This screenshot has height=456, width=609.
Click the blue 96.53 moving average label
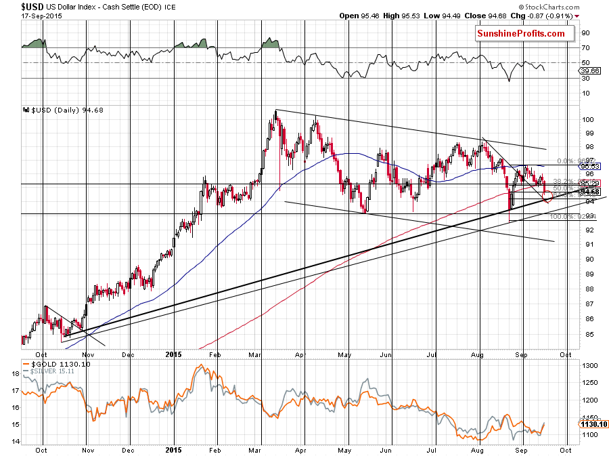[590, 167]
